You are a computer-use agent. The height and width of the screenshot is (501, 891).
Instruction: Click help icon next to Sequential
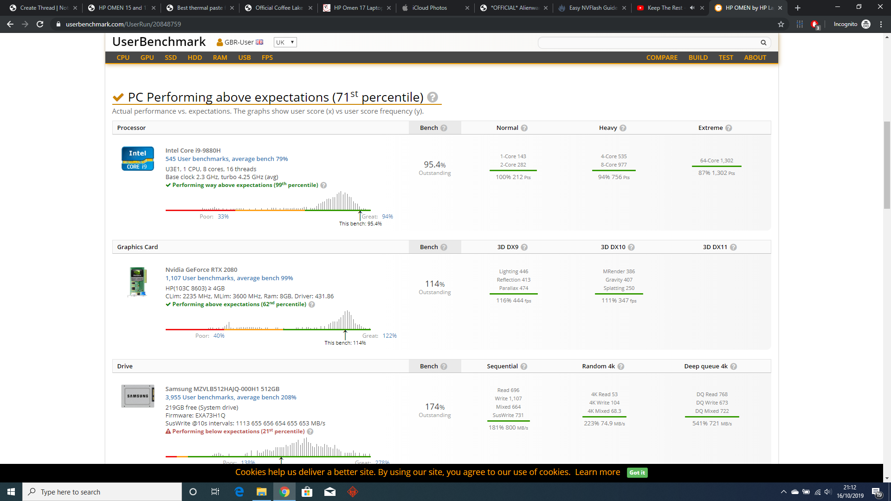point(524,366)
